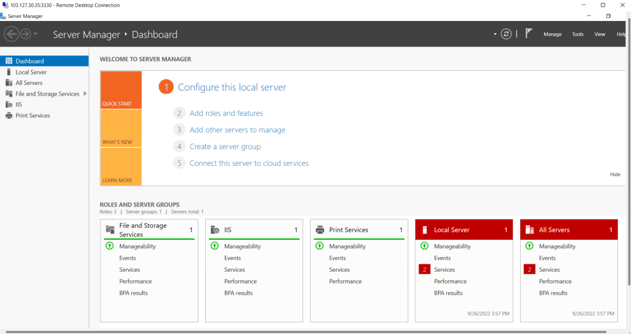Open the View menu
This screenshot has height=334, width=631.
click(600, 35)
